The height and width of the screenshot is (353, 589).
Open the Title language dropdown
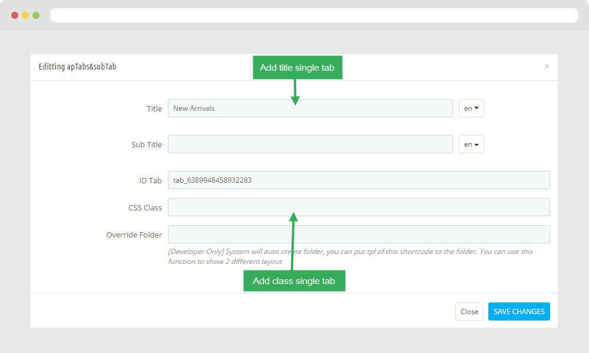471,108
